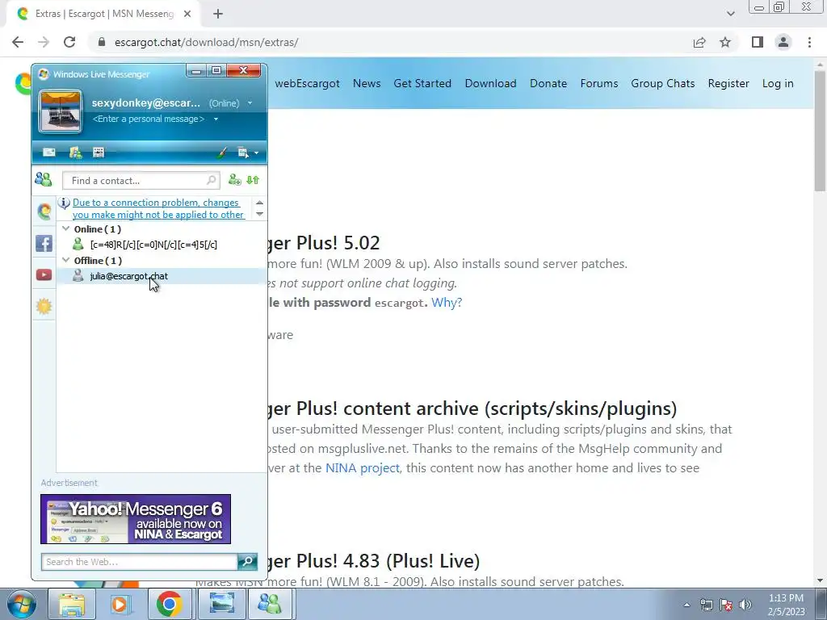Click the green arrows contact list layout icon
The height and width of the screenshot is (620, 827).
(253, 180)
